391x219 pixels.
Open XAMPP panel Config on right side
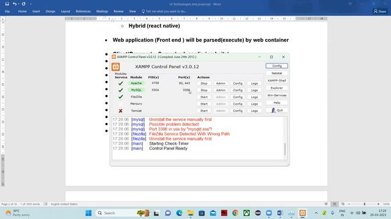277,66
